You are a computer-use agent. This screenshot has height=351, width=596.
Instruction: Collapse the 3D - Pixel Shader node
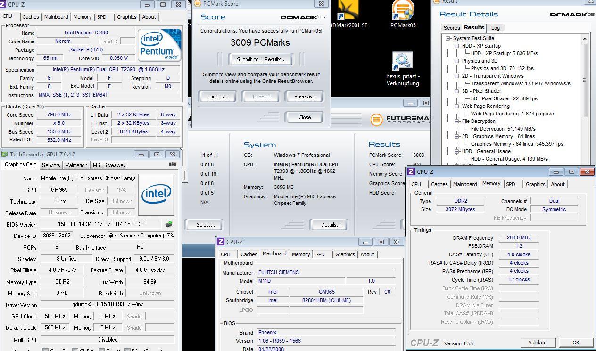click(457, 91)
